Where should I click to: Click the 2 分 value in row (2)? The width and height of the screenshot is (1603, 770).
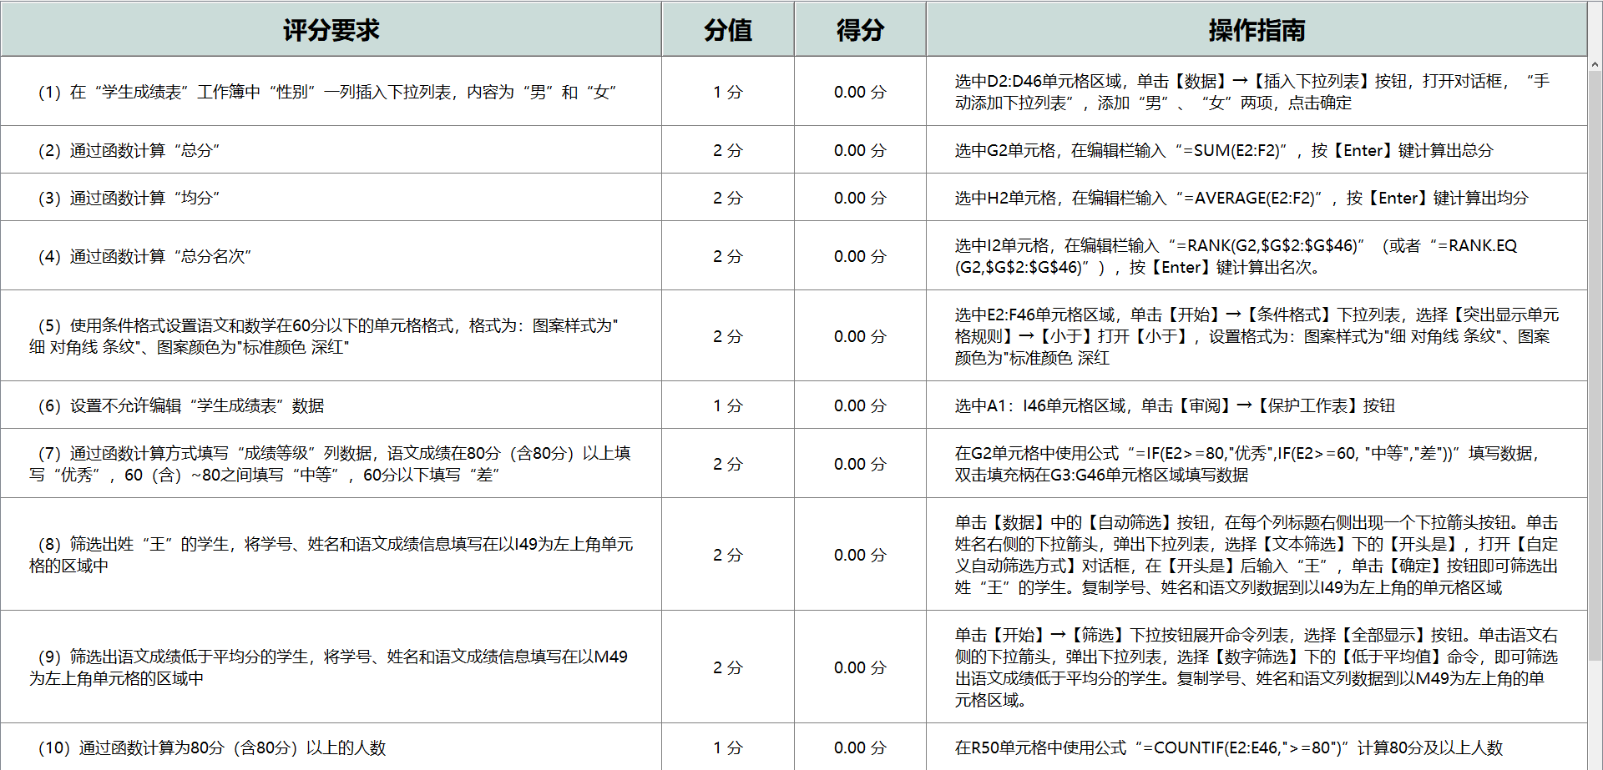tap(728, 150)
